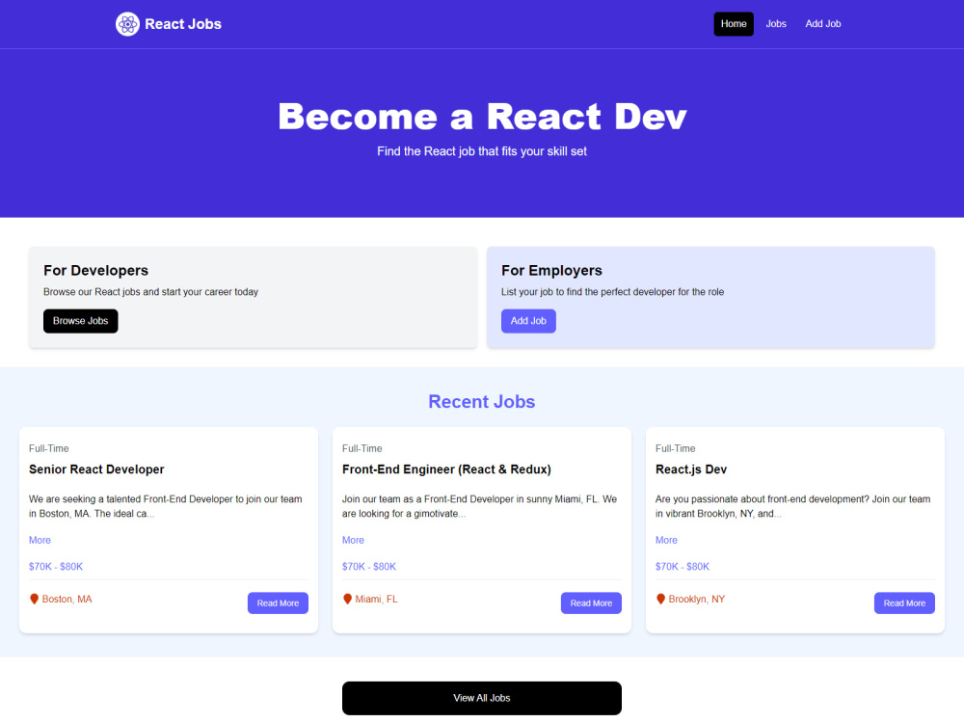Expand More on Front-End Engineer card

point(353,540)
